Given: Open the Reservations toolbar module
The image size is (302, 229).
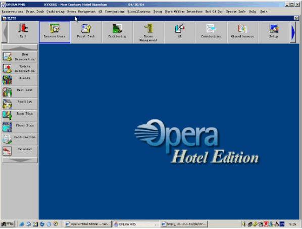Looking at the screenshot, I should click(55, 32).
